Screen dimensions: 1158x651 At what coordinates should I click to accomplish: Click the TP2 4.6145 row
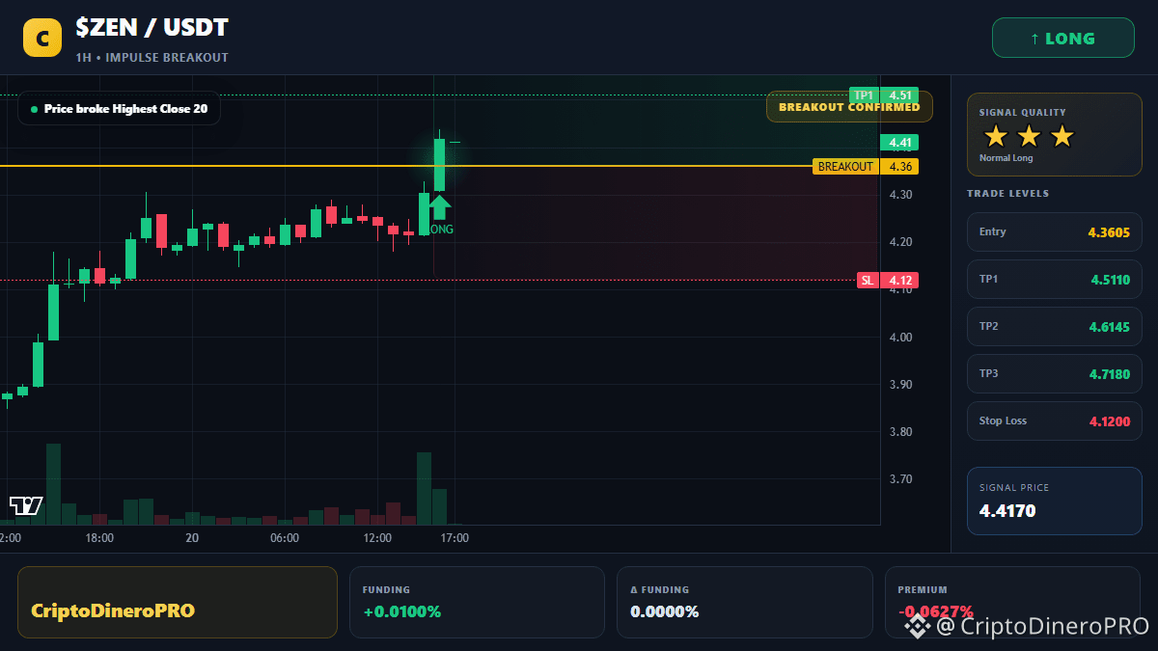[1055, 326]
